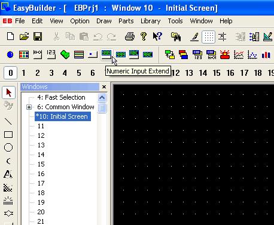This screenshot has width=274, height=225.
Task: Select the Arc drawing tool
Action: click(x=8, y=161)
